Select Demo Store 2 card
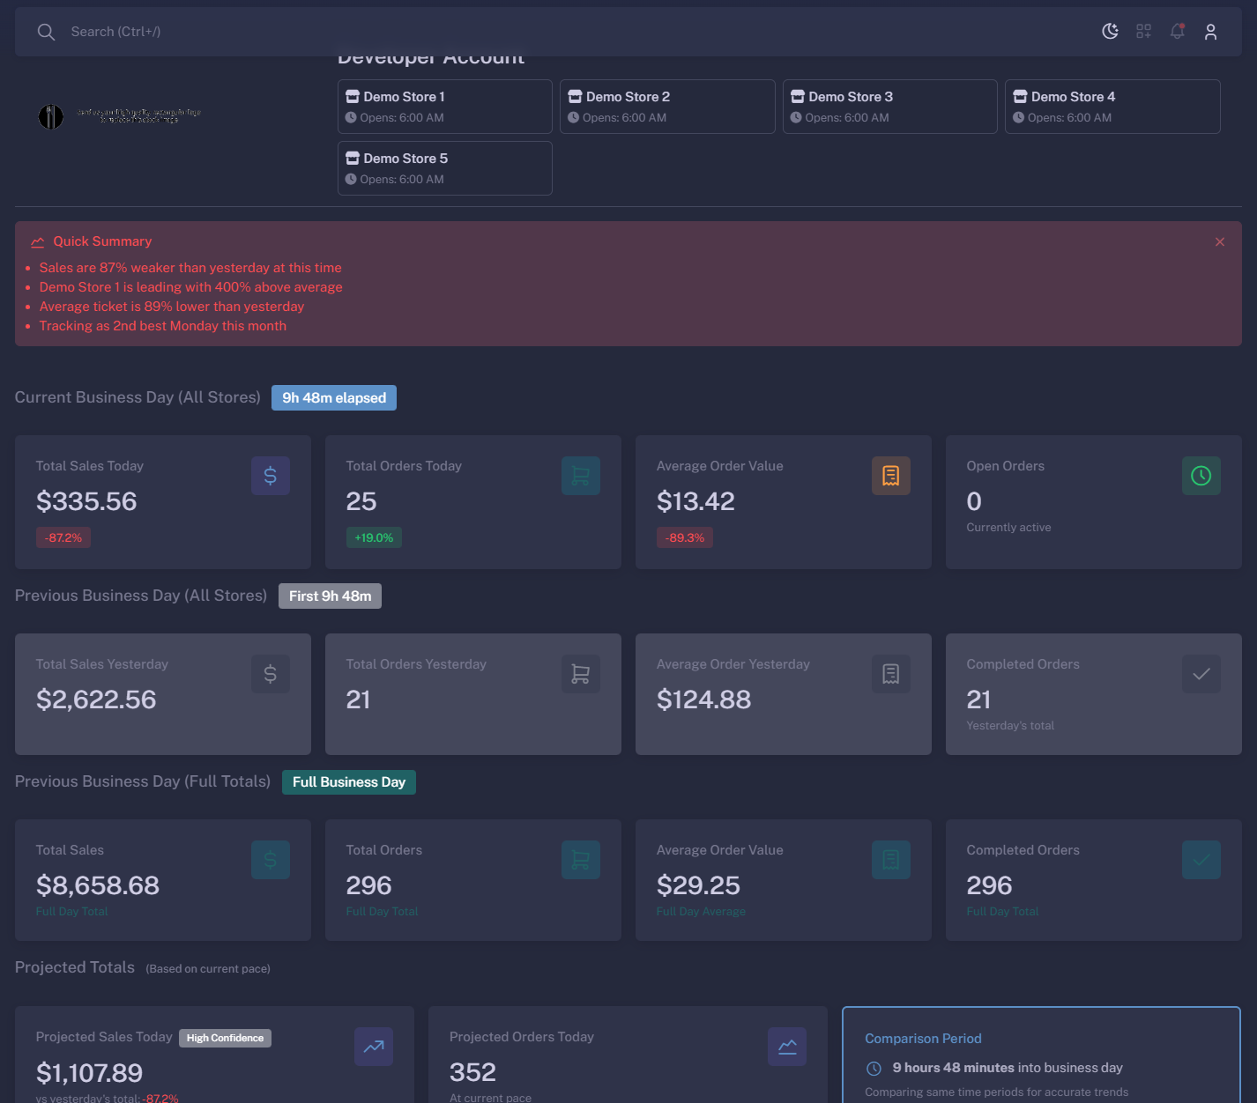The width and height of the screenshot is (1257, 1103). coord(666,107)
